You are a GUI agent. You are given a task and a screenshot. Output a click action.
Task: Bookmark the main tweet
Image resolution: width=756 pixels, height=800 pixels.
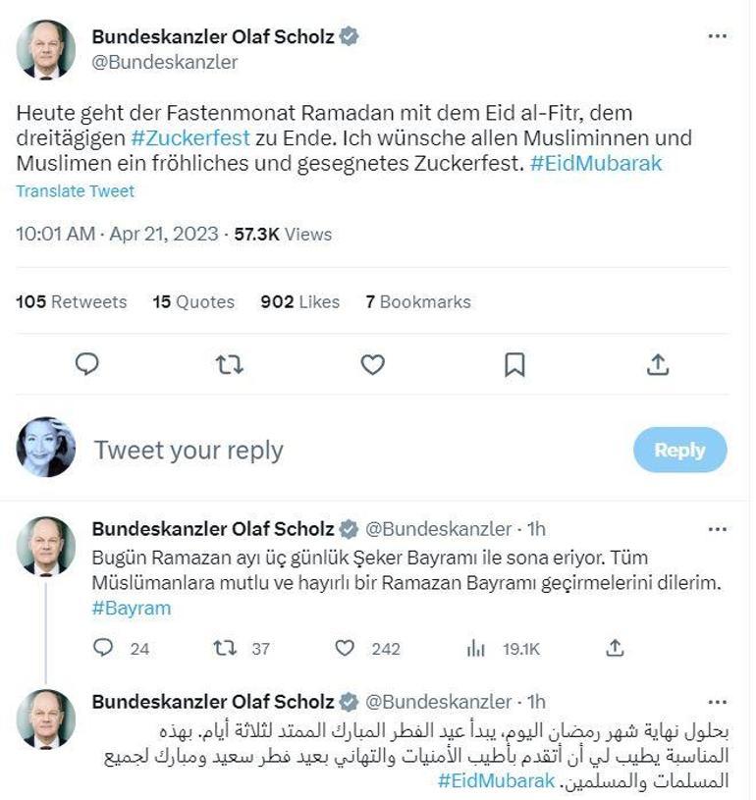(513, 363)
